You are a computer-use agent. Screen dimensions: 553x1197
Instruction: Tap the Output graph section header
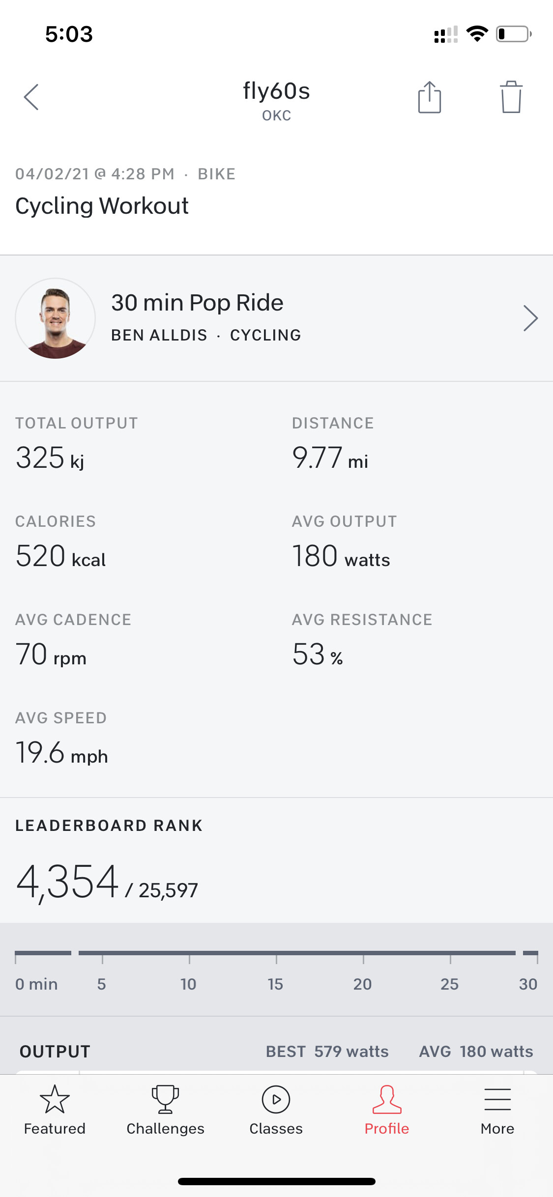[x=55, y=1052]
